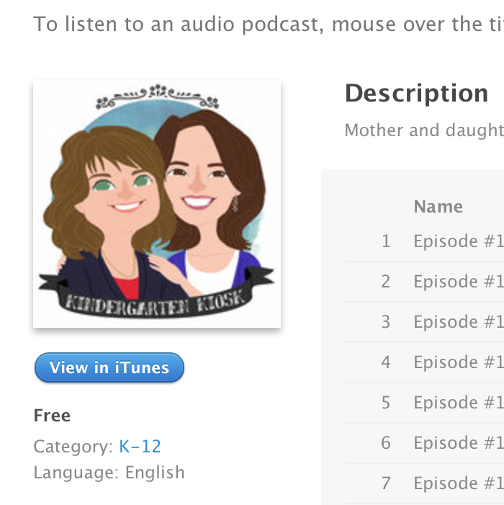The image size is (504, 505).
Task: Click the Description heading
Action: tap(416, 93)
